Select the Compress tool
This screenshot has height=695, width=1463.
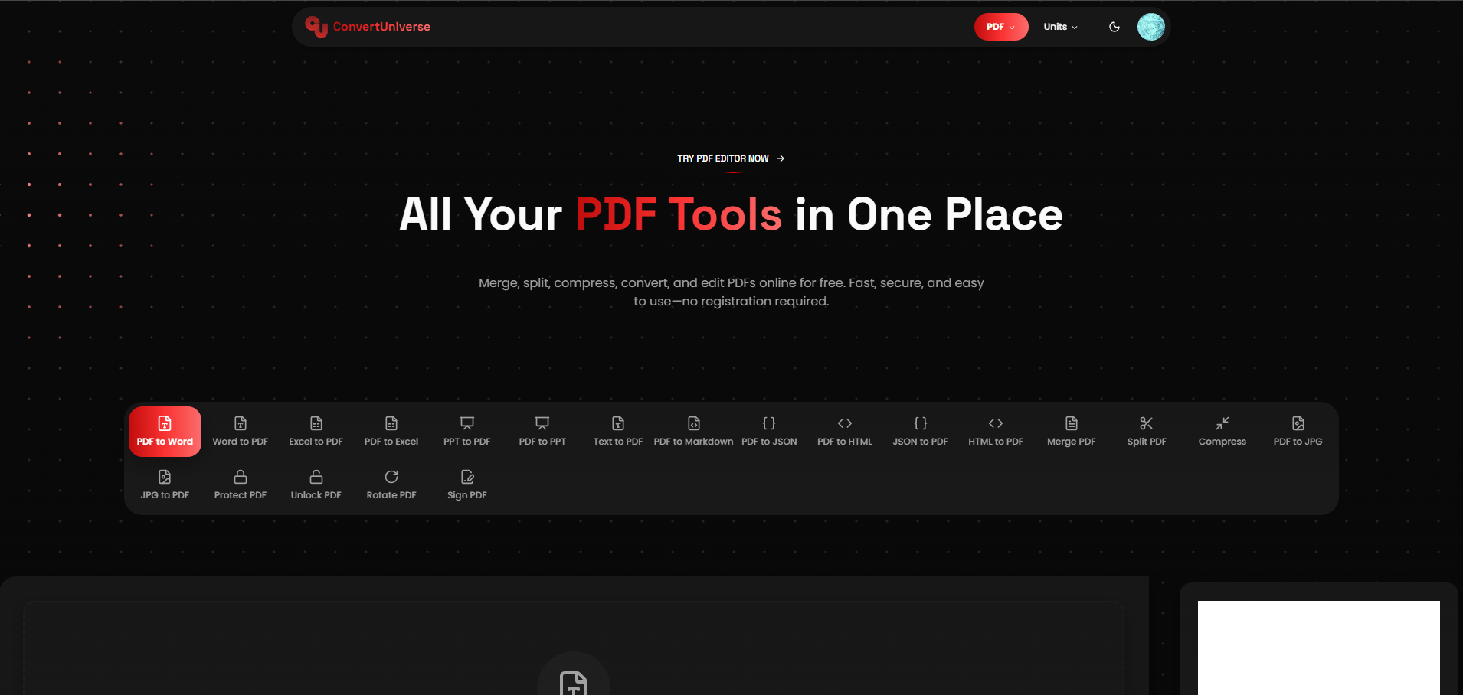[x=1222, y=431]
